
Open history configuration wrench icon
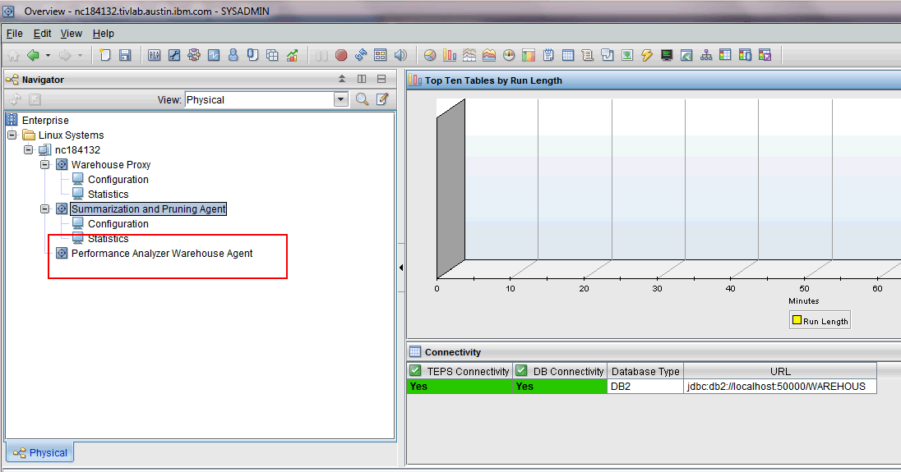(x=174, y=55)
